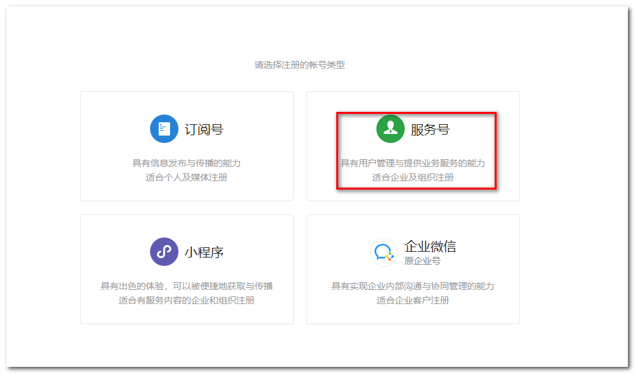The width and height of the screenshot is (635, 374).
Task: Select the 服务号 title text
Action: pos(430,129)
